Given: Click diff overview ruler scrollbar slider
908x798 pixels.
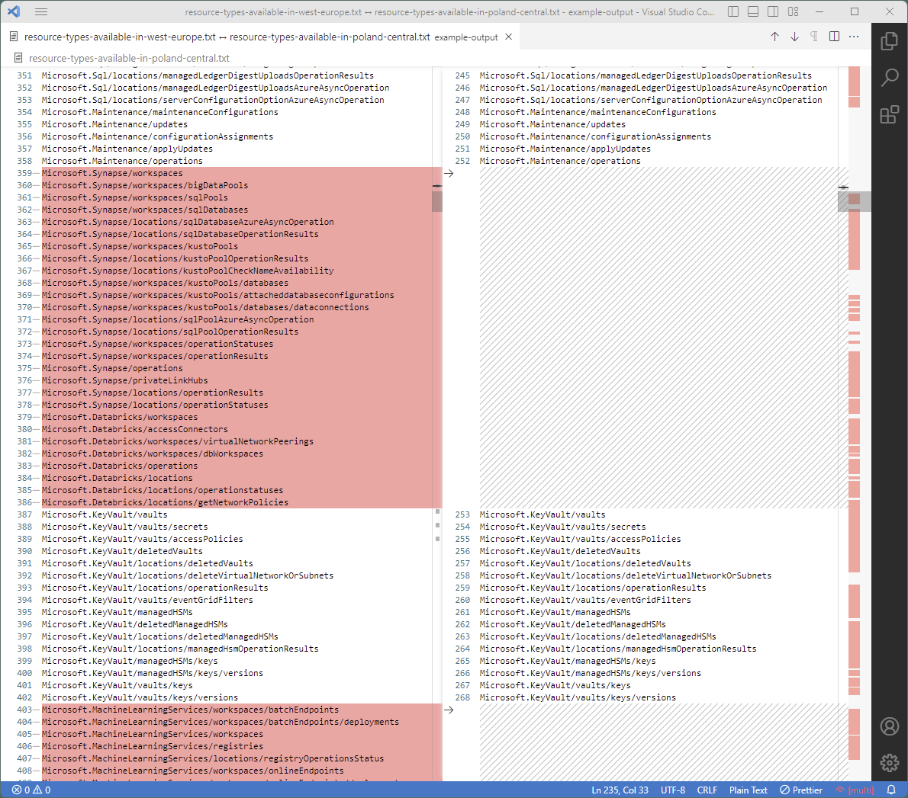Looking at the screenshot, I should click(854, 201).
